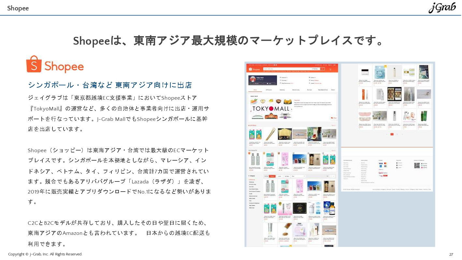Click the orange search magnifier button
Viewport: 462px width, 260px height.
pos(323,69)
